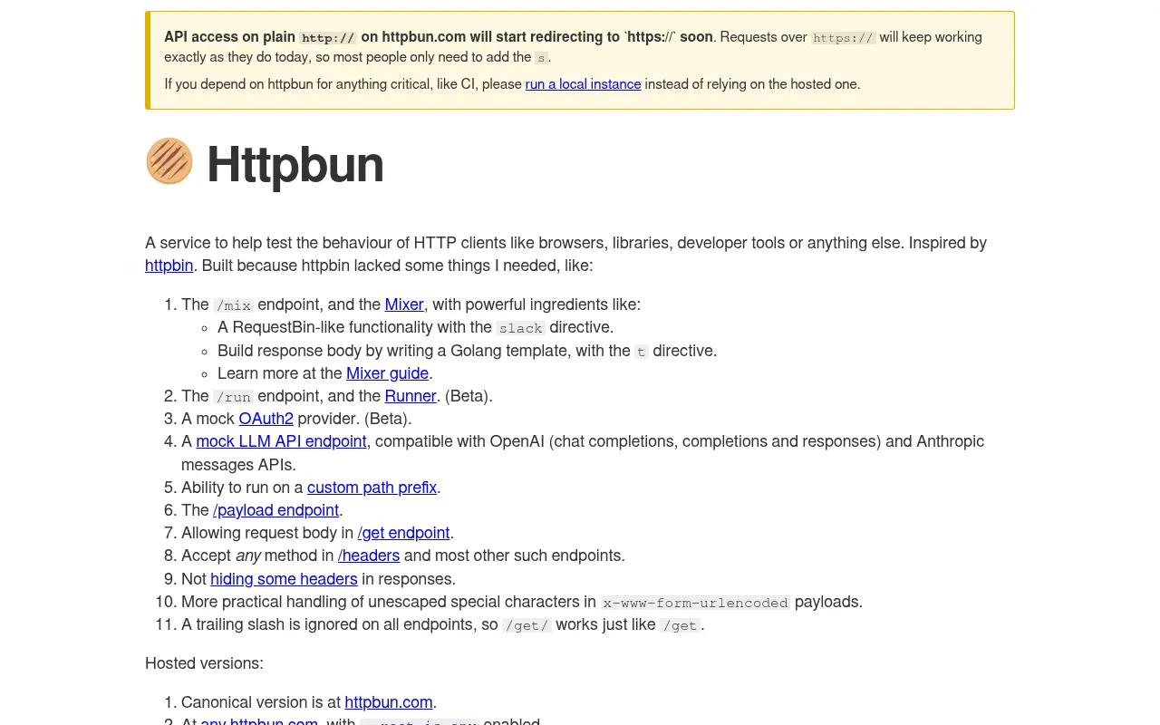
Task: Click the "/headers" link
Action: click(369, 556)
